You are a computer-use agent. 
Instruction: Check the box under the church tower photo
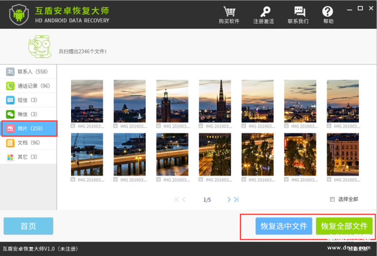pos(202,126)
